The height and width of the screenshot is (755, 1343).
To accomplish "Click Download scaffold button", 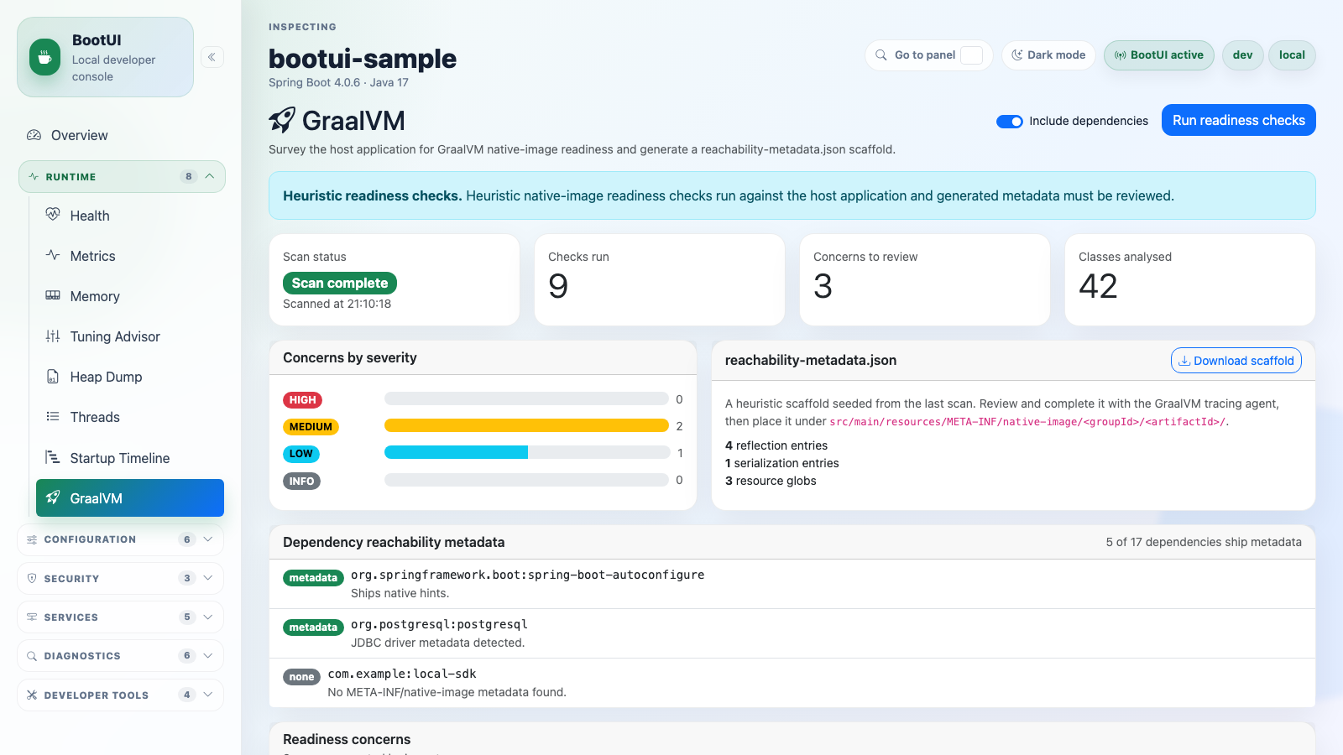I will click(1236, 361).
